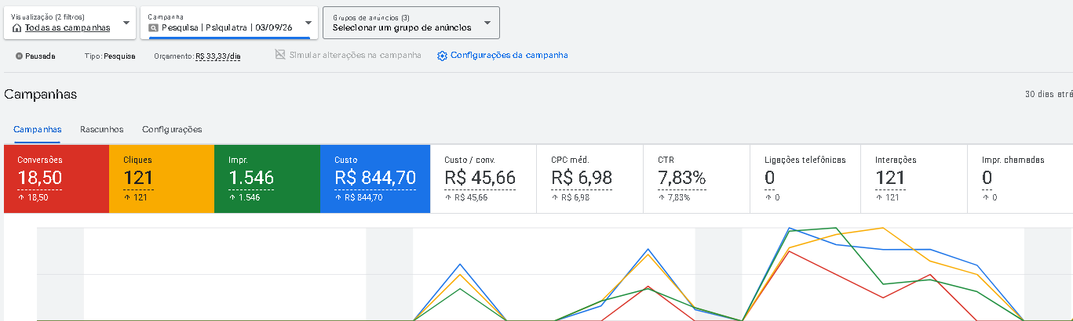The height and width of the screenshot is (321, 1073).
Task: Open Configurações da campanha link
Action: click(509, 56)
